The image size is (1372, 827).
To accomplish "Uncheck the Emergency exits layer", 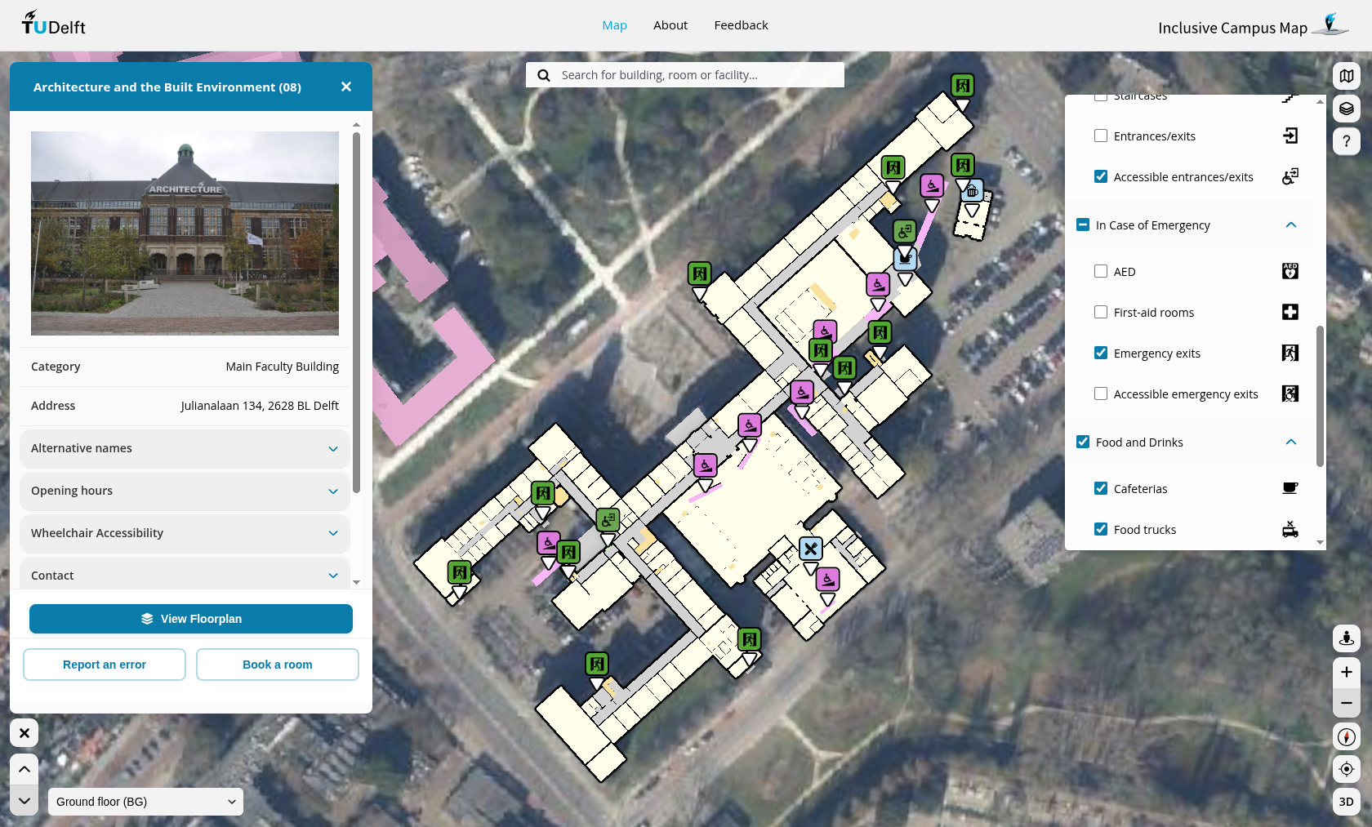I will point(1101,353).
